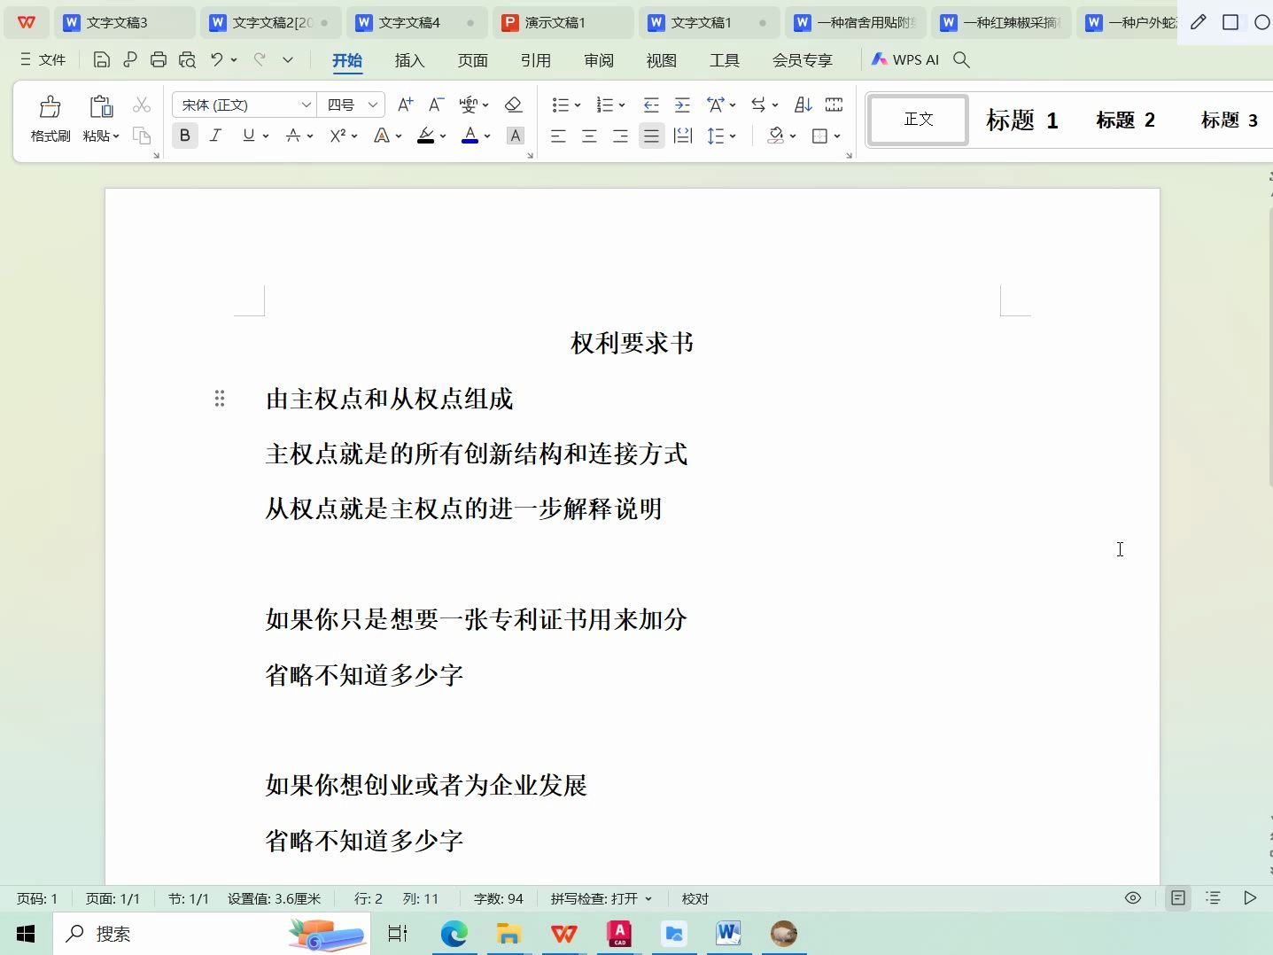Click the Center alignment icon

[589, 136]
